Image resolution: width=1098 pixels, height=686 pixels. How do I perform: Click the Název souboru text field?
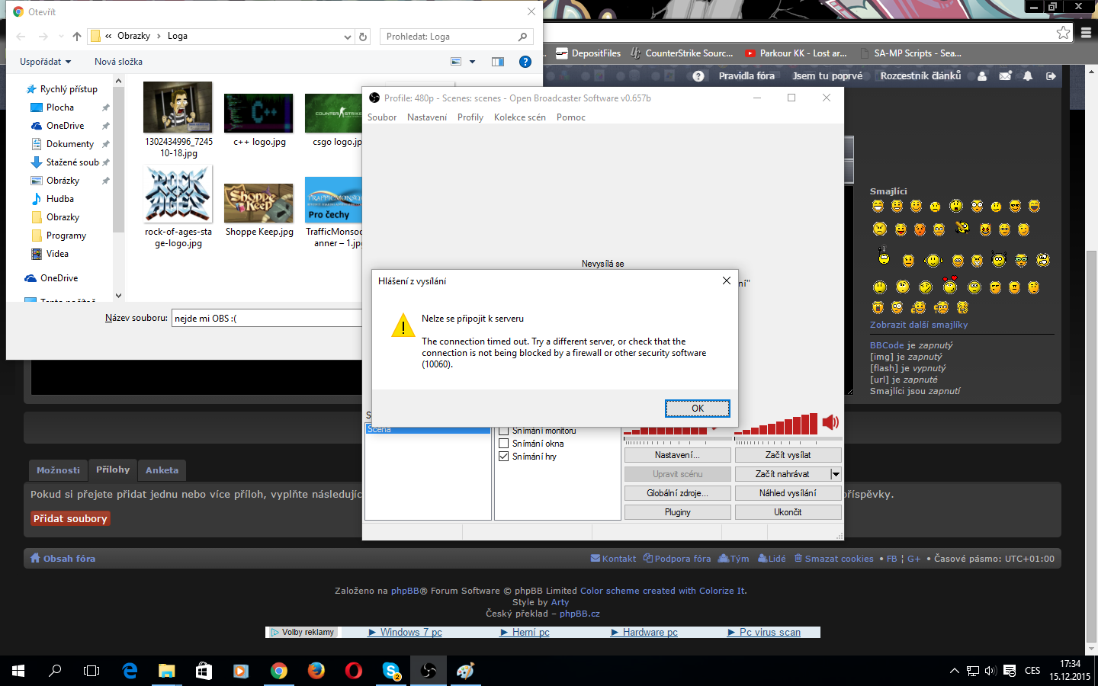[267, 319]
